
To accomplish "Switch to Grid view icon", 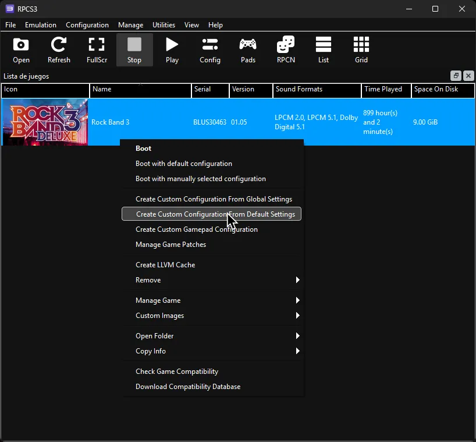I will click(x=361, y=49).
